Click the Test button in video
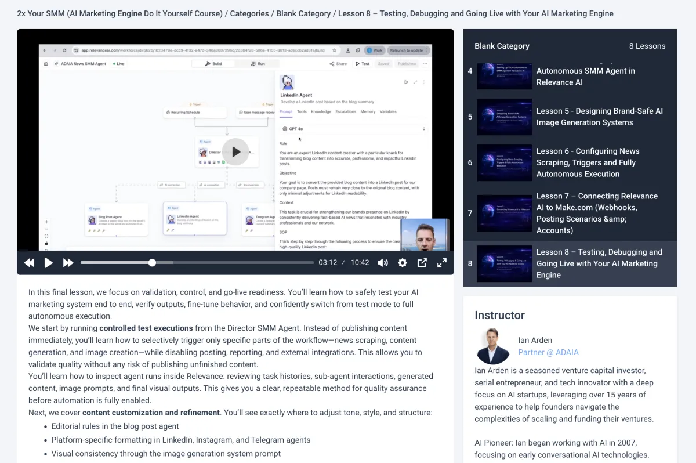696x463 pixels. coord(362,64)
